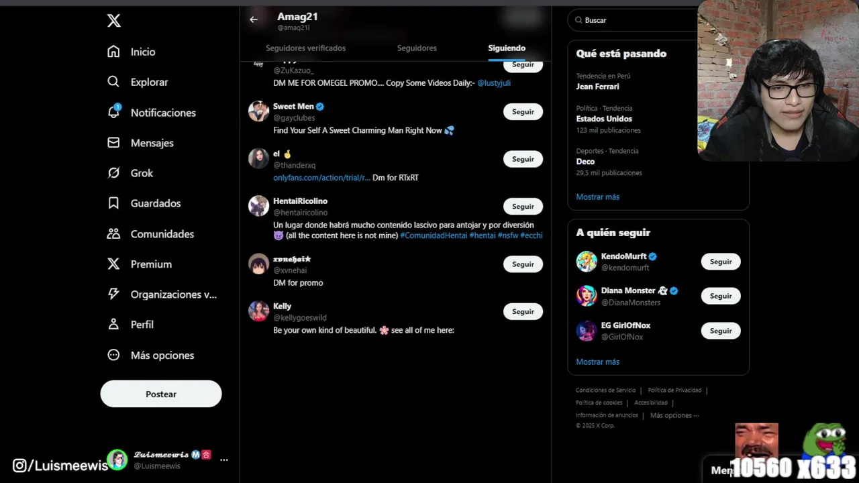Screen dimensions: 859x483
Task: Open Comunidades people icon
Action: coord(113,233)
